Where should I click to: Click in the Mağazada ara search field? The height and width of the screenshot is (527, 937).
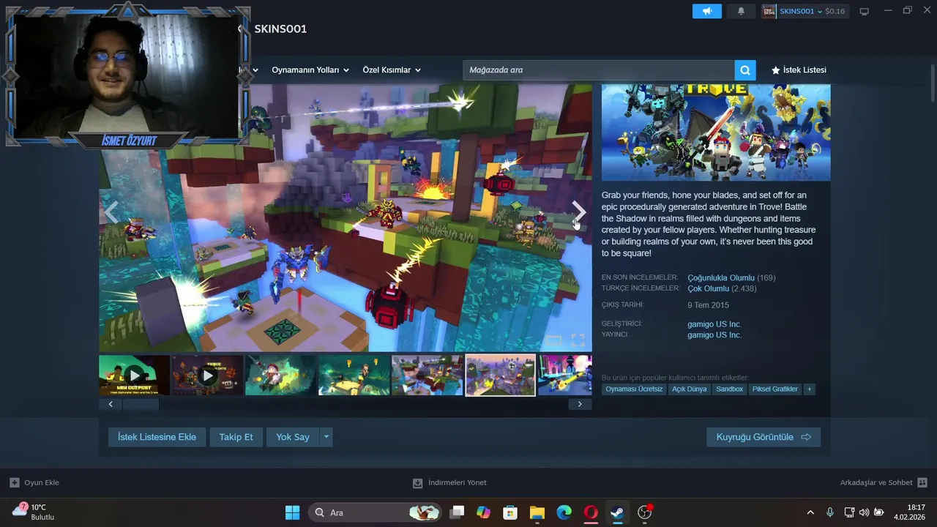[599, 70]
